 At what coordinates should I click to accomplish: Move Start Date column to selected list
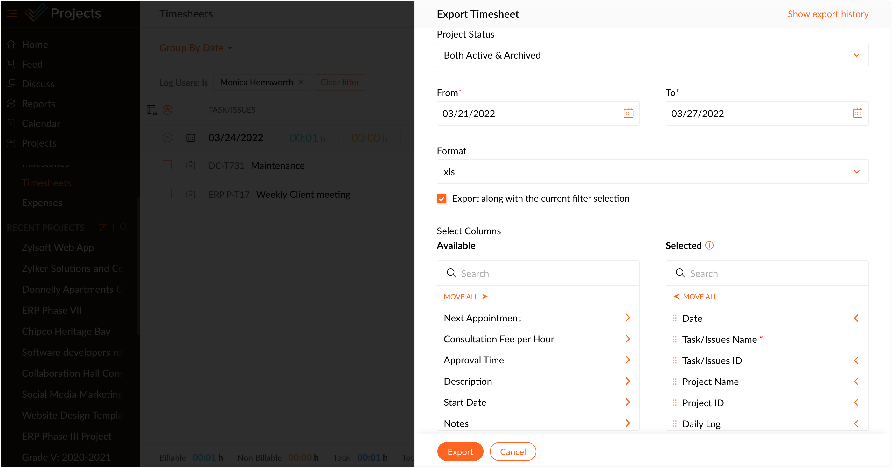[627, 402]
